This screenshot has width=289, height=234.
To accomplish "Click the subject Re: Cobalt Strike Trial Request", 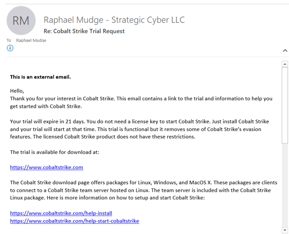I will coord(84,31).
